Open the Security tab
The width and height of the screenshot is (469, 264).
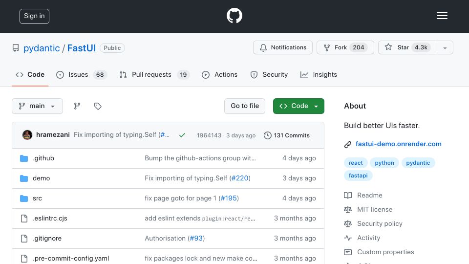269,74
